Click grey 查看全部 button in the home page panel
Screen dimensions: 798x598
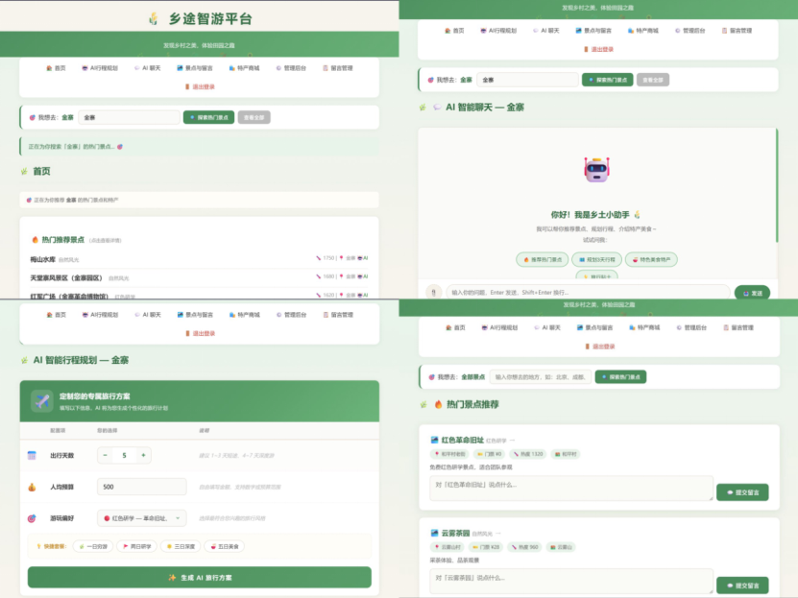click(x=254, y=117)
